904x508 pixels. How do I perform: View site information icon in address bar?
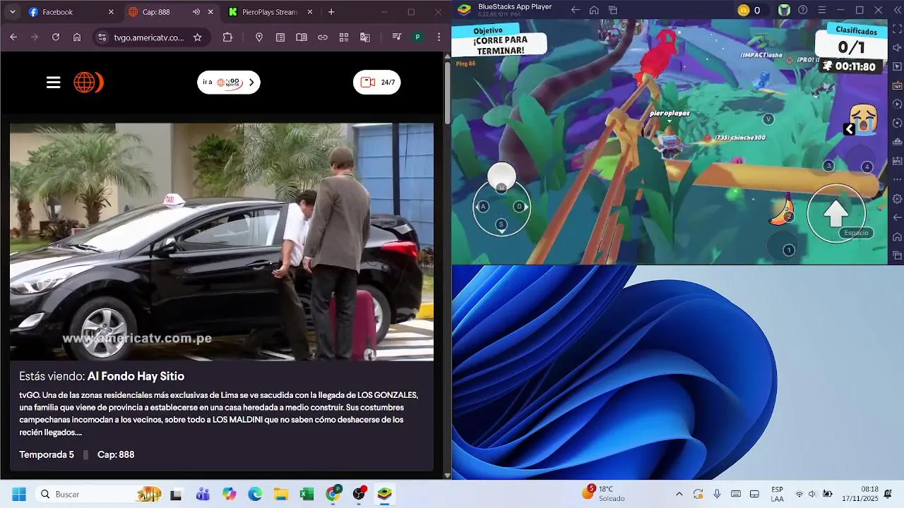pos(102,37)
